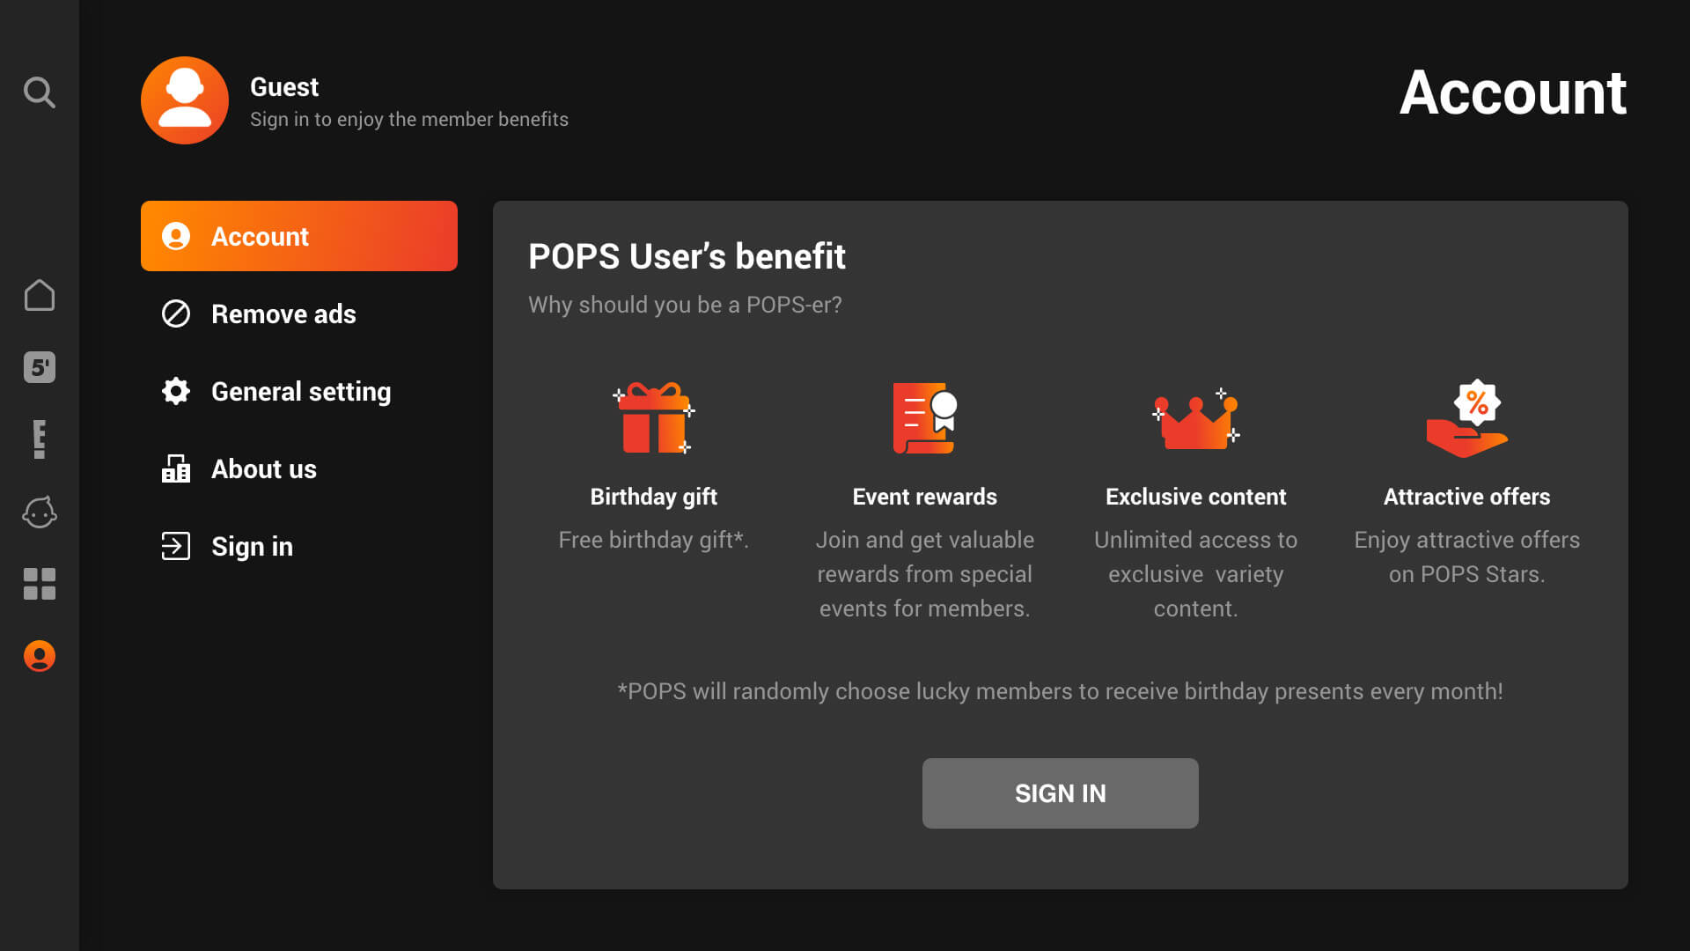Click the Guest avatar picture
The height and width of the screenshot is (951, 1690).
point(185,100)
